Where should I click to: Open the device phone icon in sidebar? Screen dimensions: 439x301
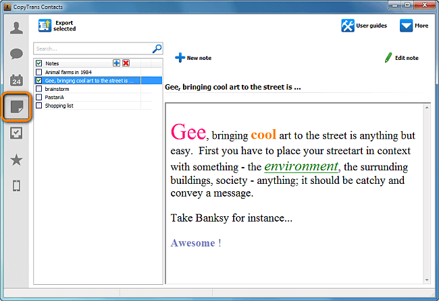(x=16, y=186)
